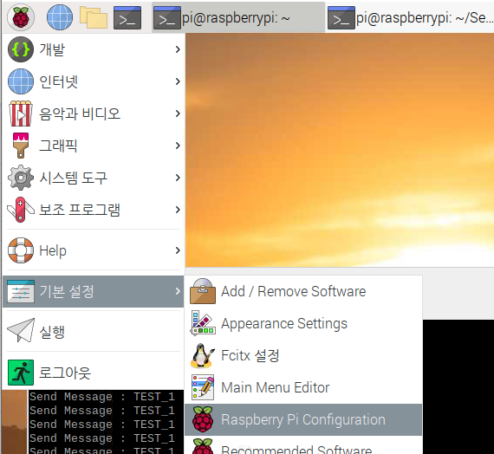
Task: Open the 그래픽 menu category
Action: [94, 146]
